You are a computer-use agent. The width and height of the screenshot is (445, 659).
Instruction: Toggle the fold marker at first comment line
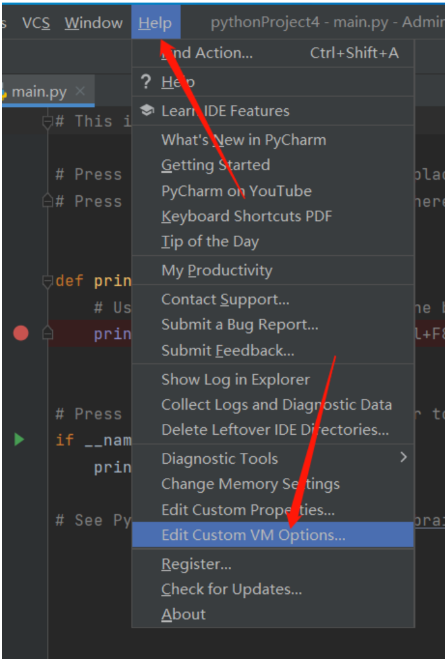[x=46, y=121]
